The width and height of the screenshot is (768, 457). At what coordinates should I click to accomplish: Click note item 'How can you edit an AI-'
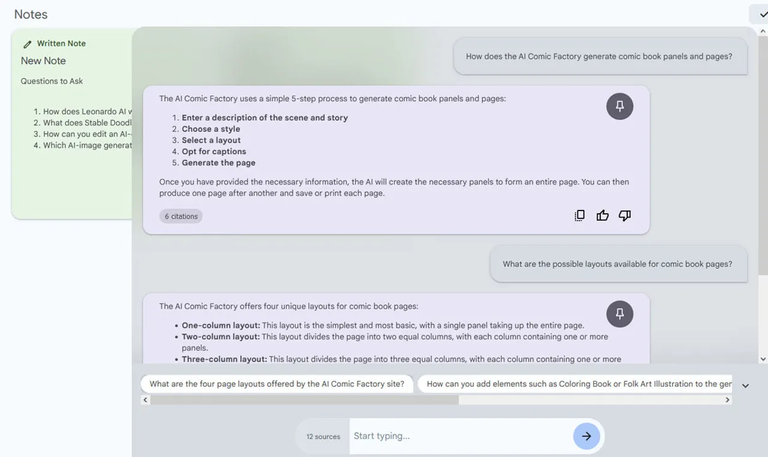[87, 134]
